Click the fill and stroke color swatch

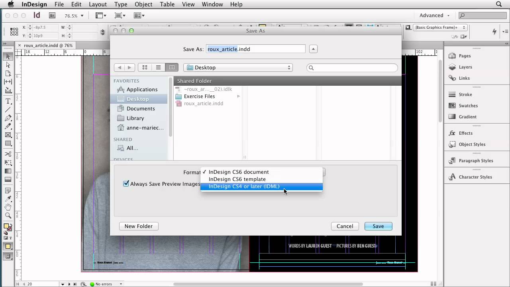pyautogui.click(x=8, y=227)
